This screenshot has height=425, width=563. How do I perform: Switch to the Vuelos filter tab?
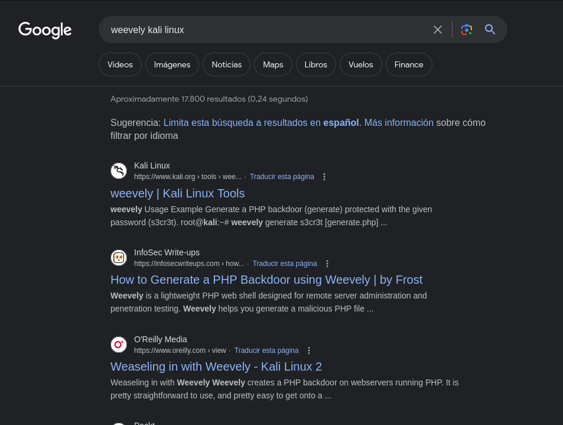[x=360, y=64]
